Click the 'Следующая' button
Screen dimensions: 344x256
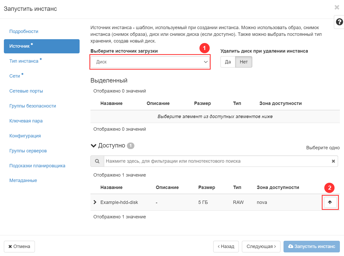(261, 246)
